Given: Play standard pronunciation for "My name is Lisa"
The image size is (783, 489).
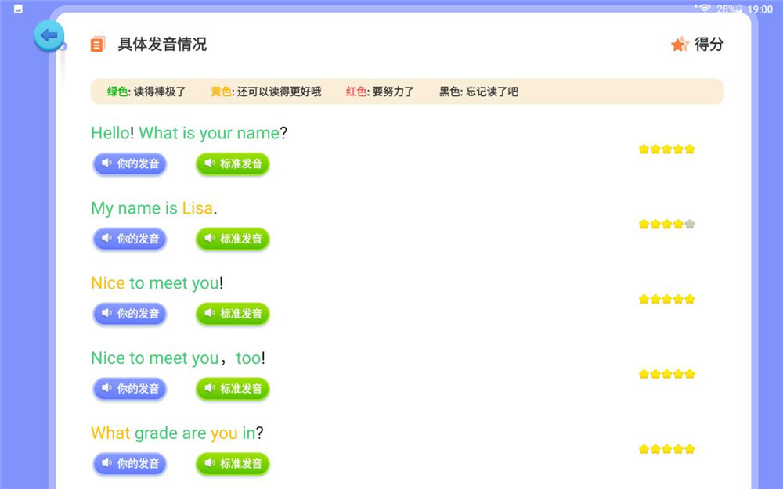Looking at the screenshot, I should click(233, 239).
